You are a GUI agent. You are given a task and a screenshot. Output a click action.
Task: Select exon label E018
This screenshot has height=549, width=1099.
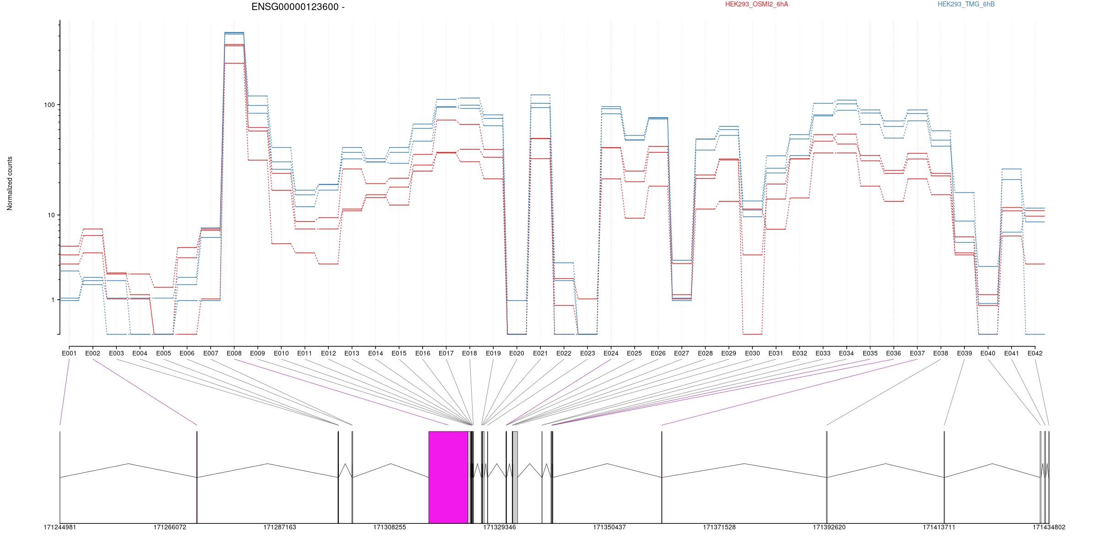(x=469, y=353)
